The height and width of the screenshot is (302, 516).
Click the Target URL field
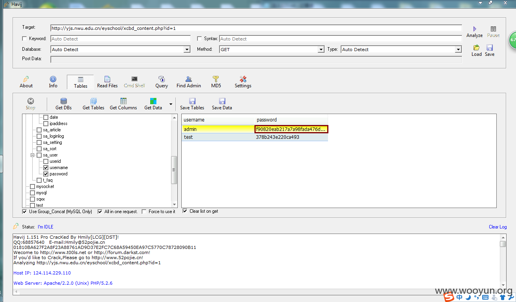[256, 28]
